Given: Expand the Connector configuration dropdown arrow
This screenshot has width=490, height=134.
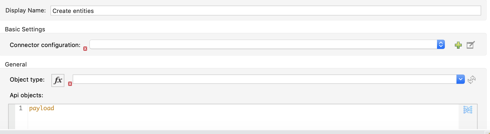Looking at the screenshot, I should 441,44.
